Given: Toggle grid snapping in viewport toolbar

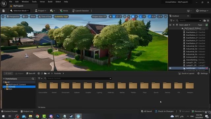Looking at the screenshot, I should (x=133, y=17).
